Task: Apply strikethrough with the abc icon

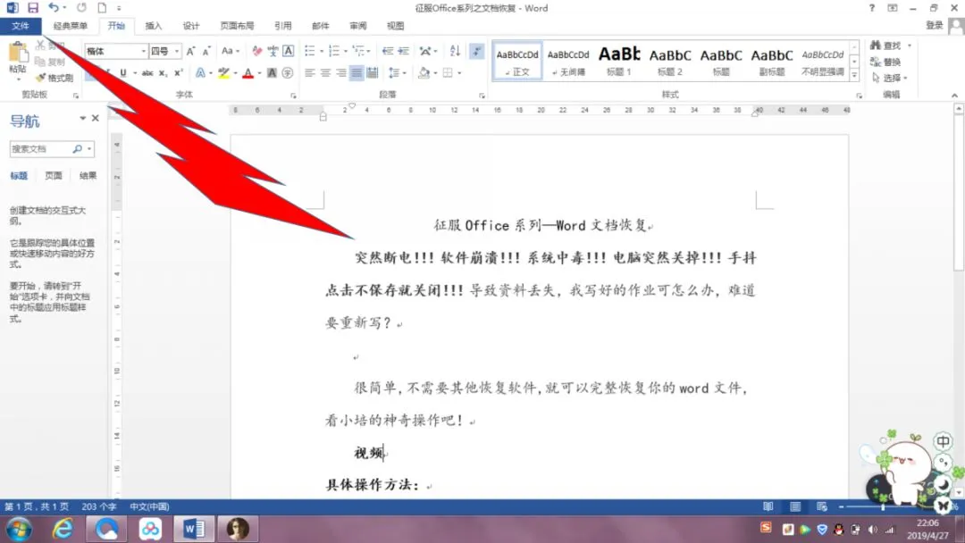Action: click(x=147, y=73)
